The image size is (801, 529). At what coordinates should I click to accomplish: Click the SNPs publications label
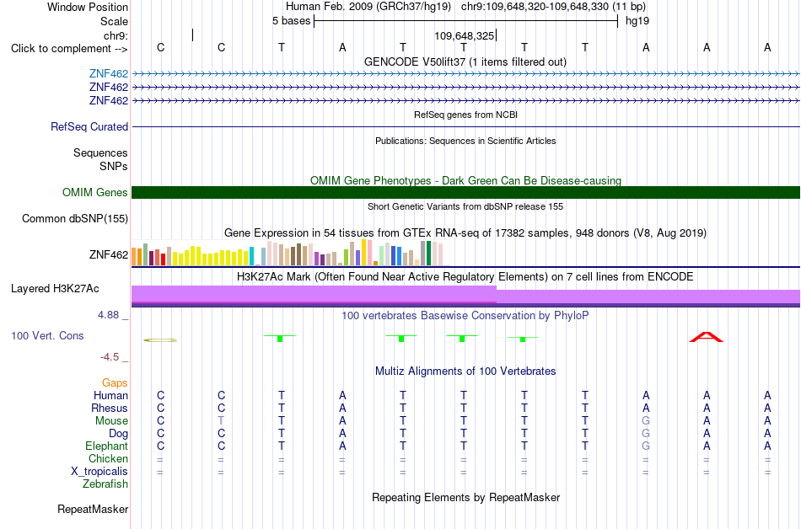coord(114,166)
